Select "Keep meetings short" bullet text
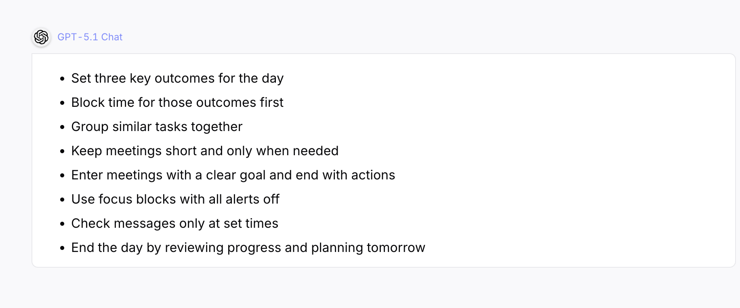 [205, 151]
